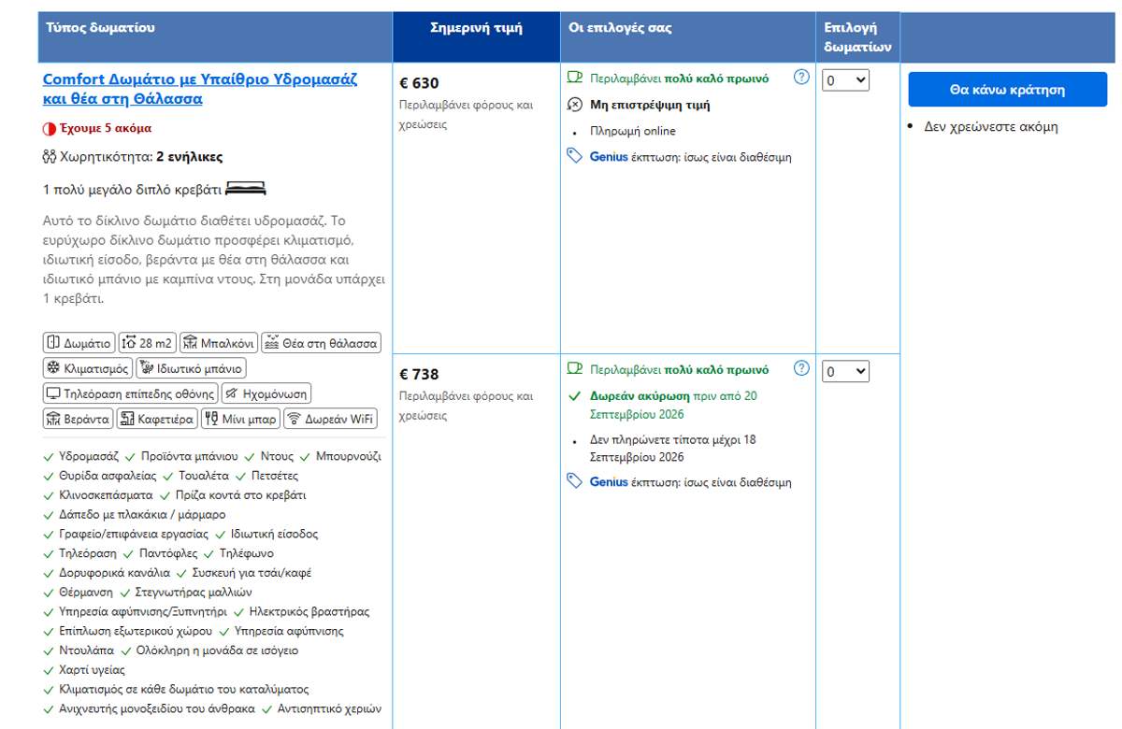Viewport: 1122px width, 729px height.
Task: Click the Θέα στη θάλασσα badge
Action: pyautogui.click(x=321, y=343)
